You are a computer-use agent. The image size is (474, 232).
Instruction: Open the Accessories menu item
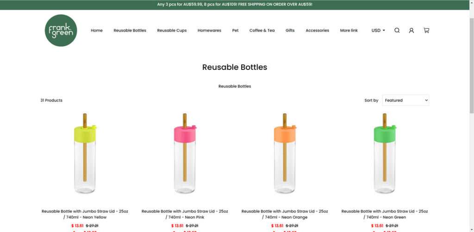pos(317,30)
